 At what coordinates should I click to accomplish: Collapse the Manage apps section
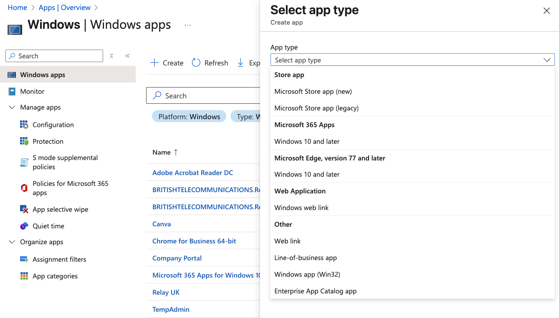point(12,107)
